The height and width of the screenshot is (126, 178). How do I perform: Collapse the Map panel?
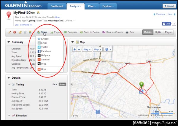pos(73,42)
